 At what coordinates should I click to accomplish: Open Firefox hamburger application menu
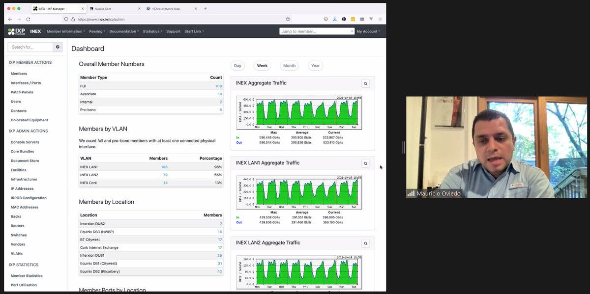click(x=380, y=19)
